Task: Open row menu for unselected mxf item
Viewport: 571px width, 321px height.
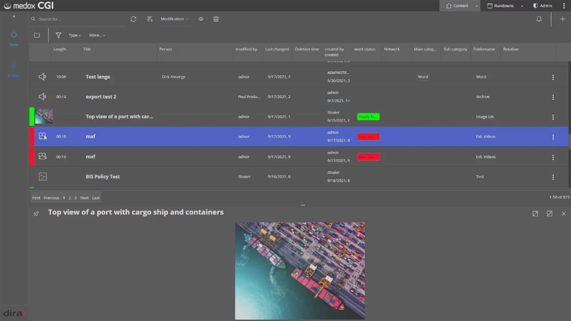Action: point(553,157)
